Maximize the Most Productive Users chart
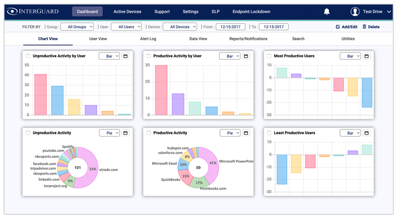This screenshot has width=399, height=220. (x=366, y=56)
